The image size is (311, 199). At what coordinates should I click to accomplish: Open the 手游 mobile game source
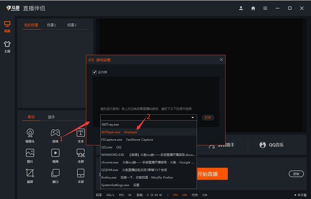point(80,173)
